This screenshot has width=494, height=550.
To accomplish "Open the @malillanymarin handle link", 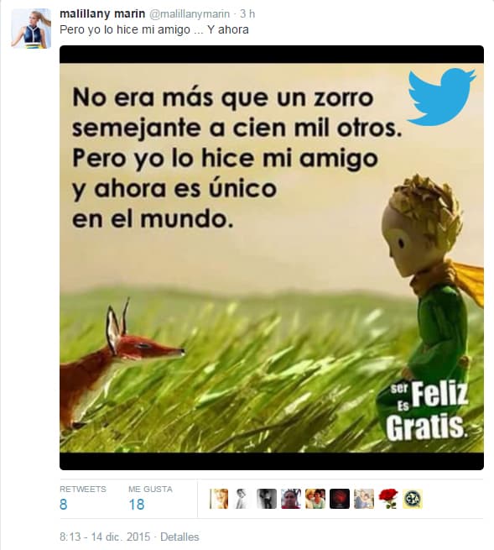I will [190, 13].
